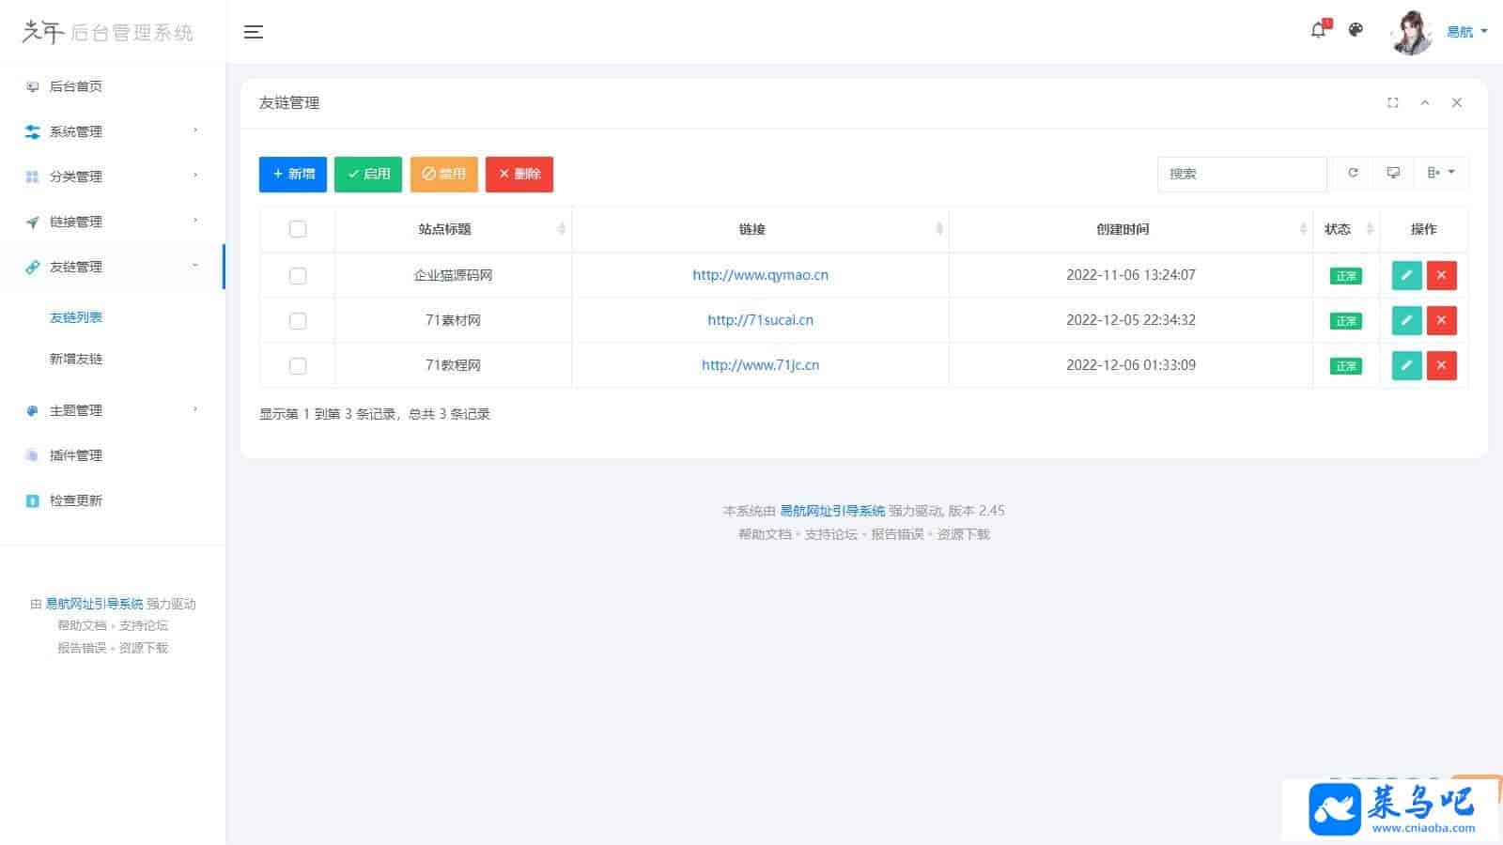1503x845 pixels.
Task: Open the notification bell
Action: click(x=1318, y=30)
